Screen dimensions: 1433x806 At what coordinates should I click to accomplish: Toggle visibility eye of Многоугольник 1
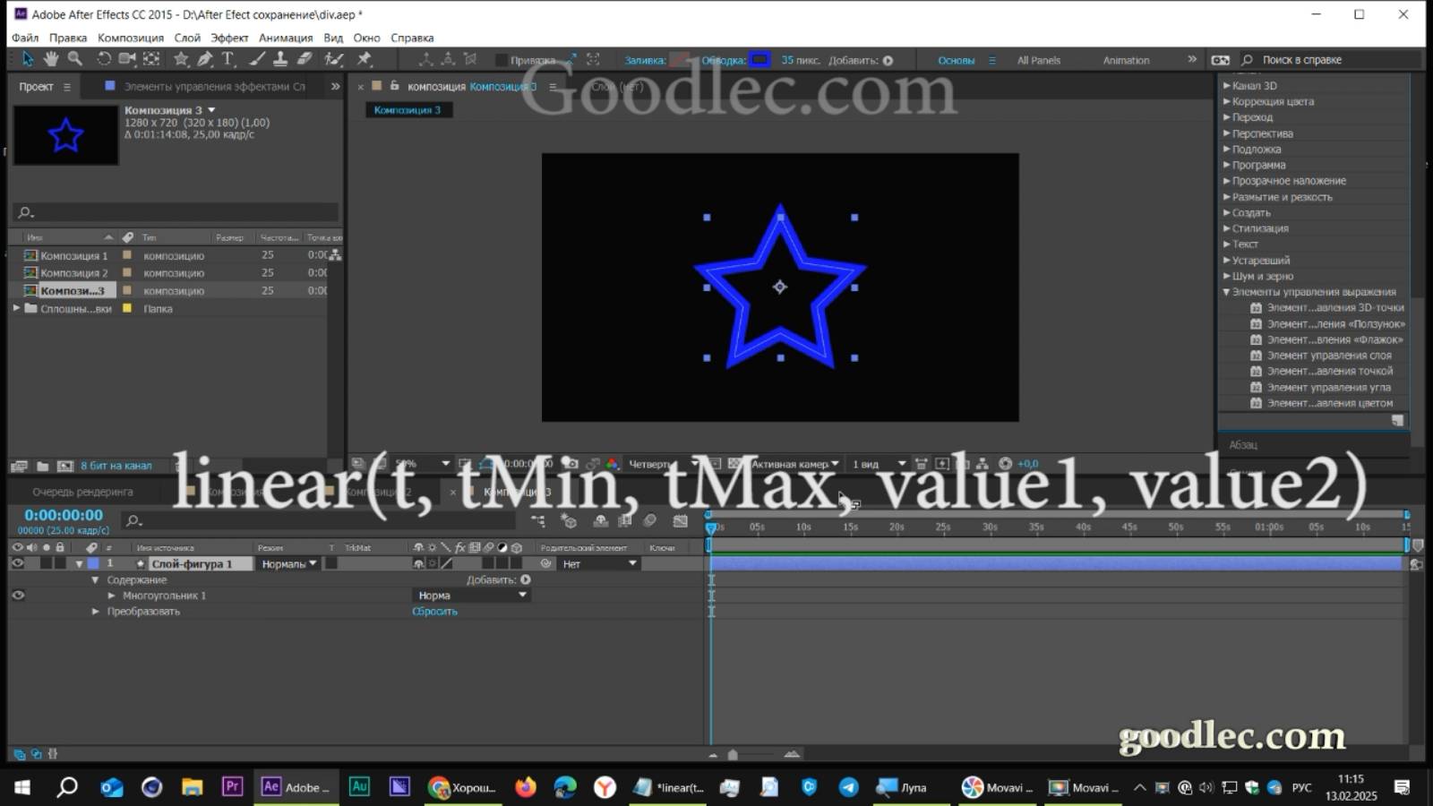tap(18, 595)
